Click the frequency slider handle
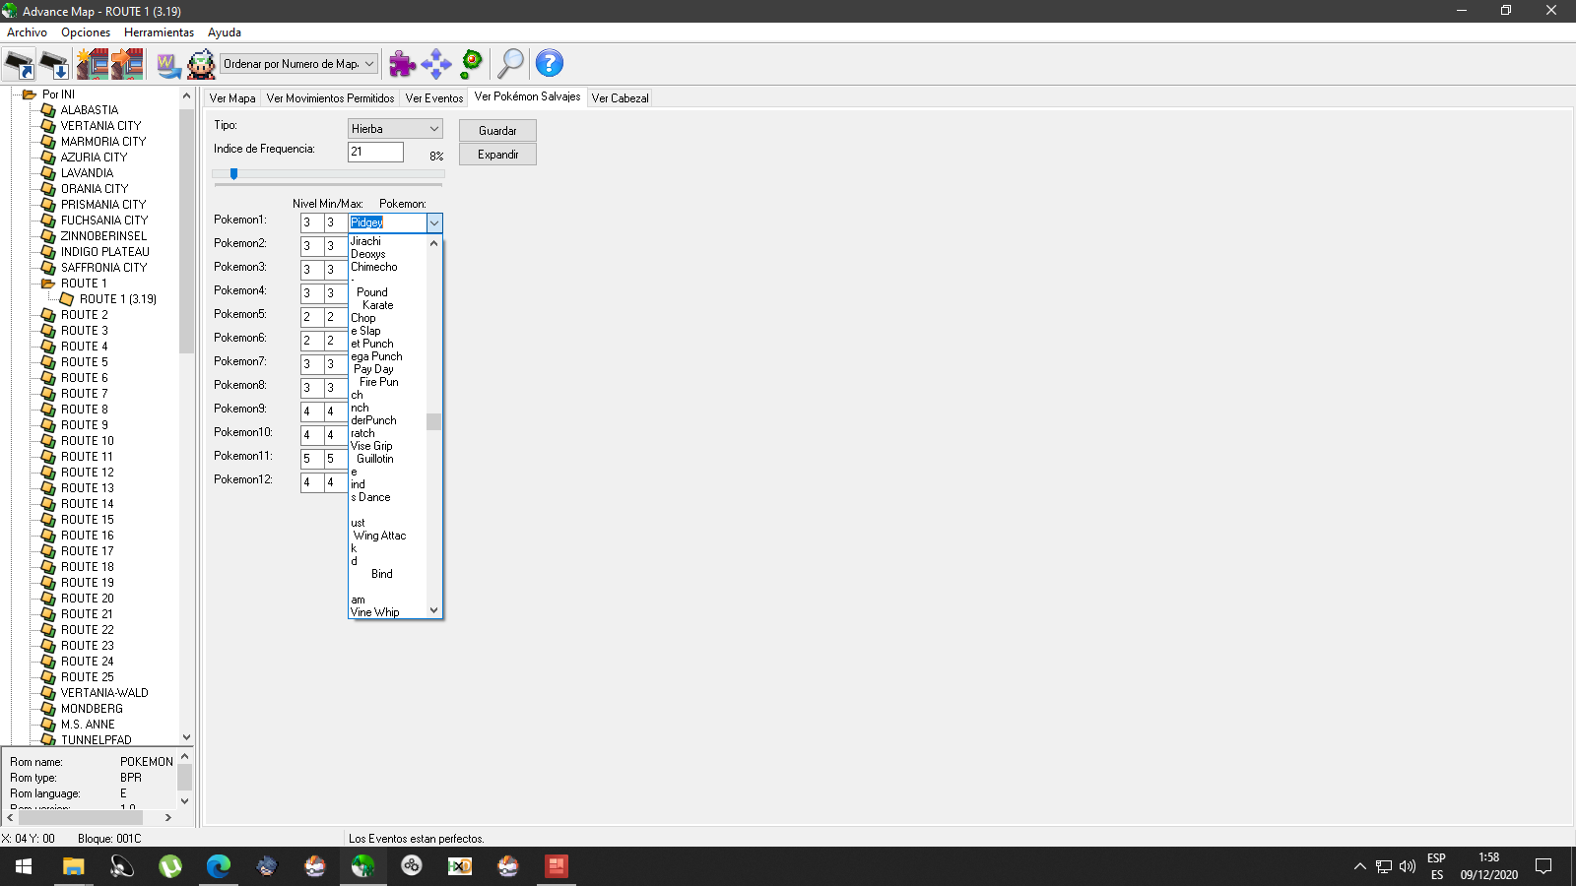1576x886 pixels. click(x=233, y=173)
